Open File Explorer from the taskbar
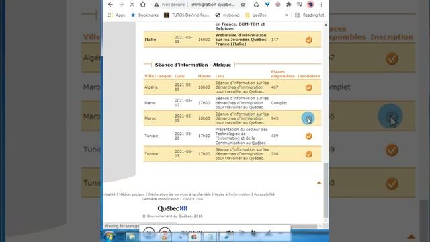Viewport: 430px width, 242px height. 132,237
